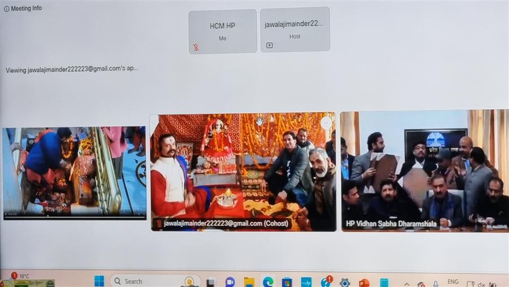
Task: Open the Get Help app with alert
Action: click(326, 281)
